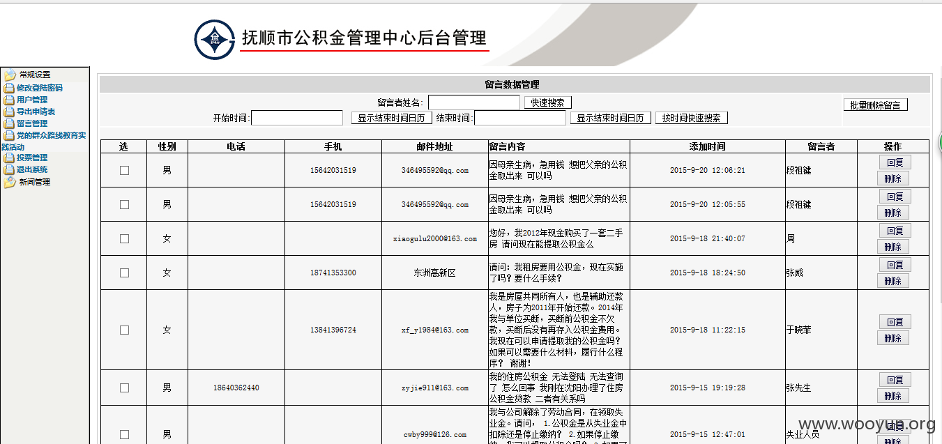This screenshot has width=942, height=444.
Task: Click phone number 18640362440
Action: click(236, 388)
